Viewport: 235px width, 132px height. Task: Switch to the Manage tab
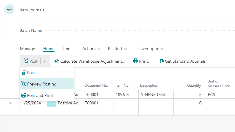tap(27, 49)
